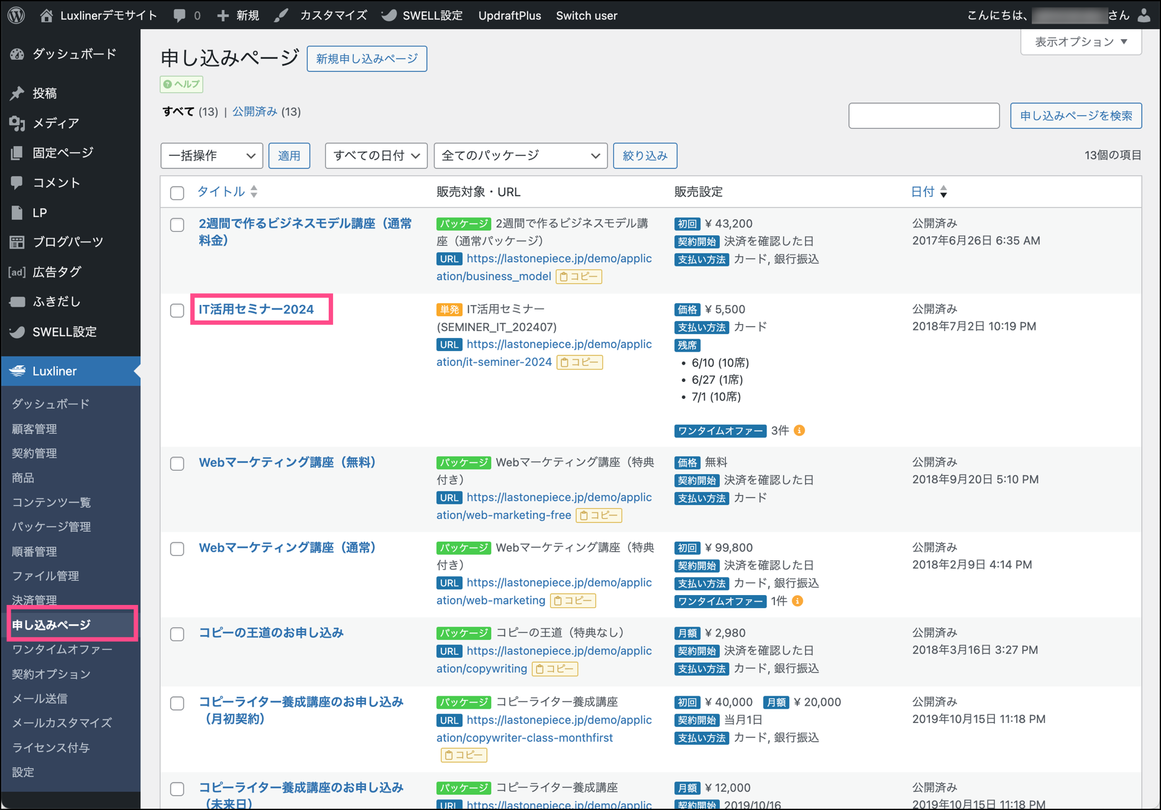Copy the business_model URL with コピー button

[579, 276]
